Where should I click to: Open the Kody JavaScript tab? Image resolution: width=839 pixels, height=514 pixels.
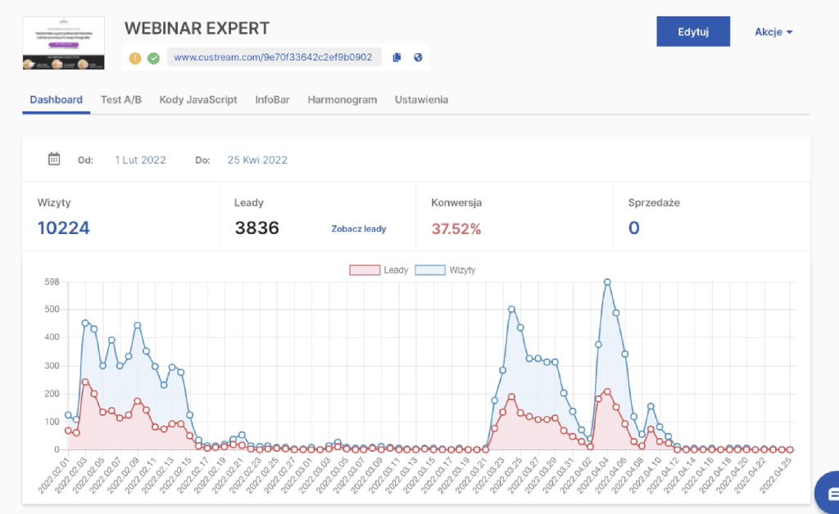click(x=198, y=100)
